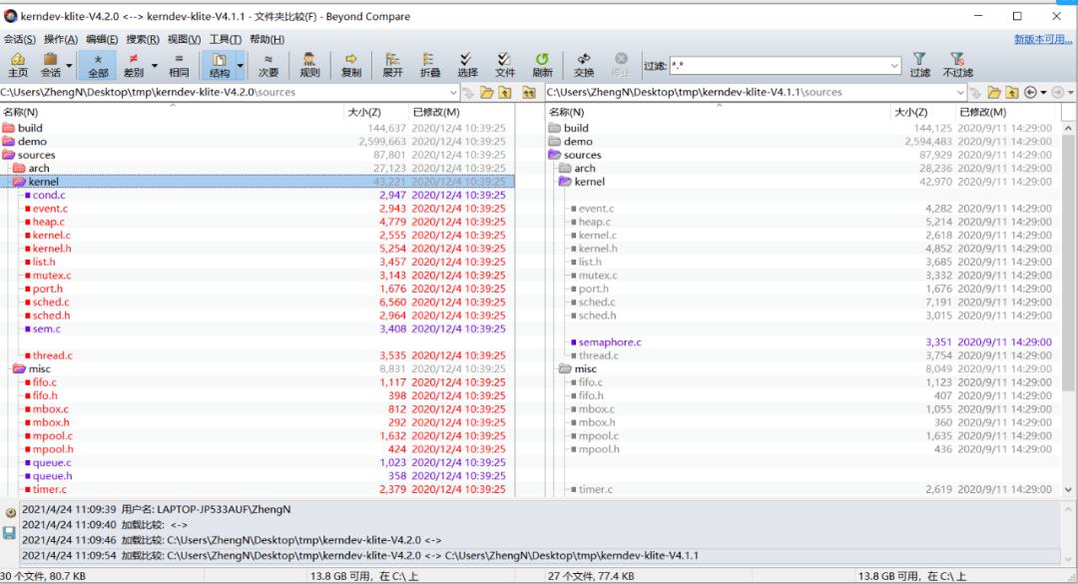Click the Collapse all (折叠) toolbar icon
The image size is (1078, 584).
pos(429,65)
